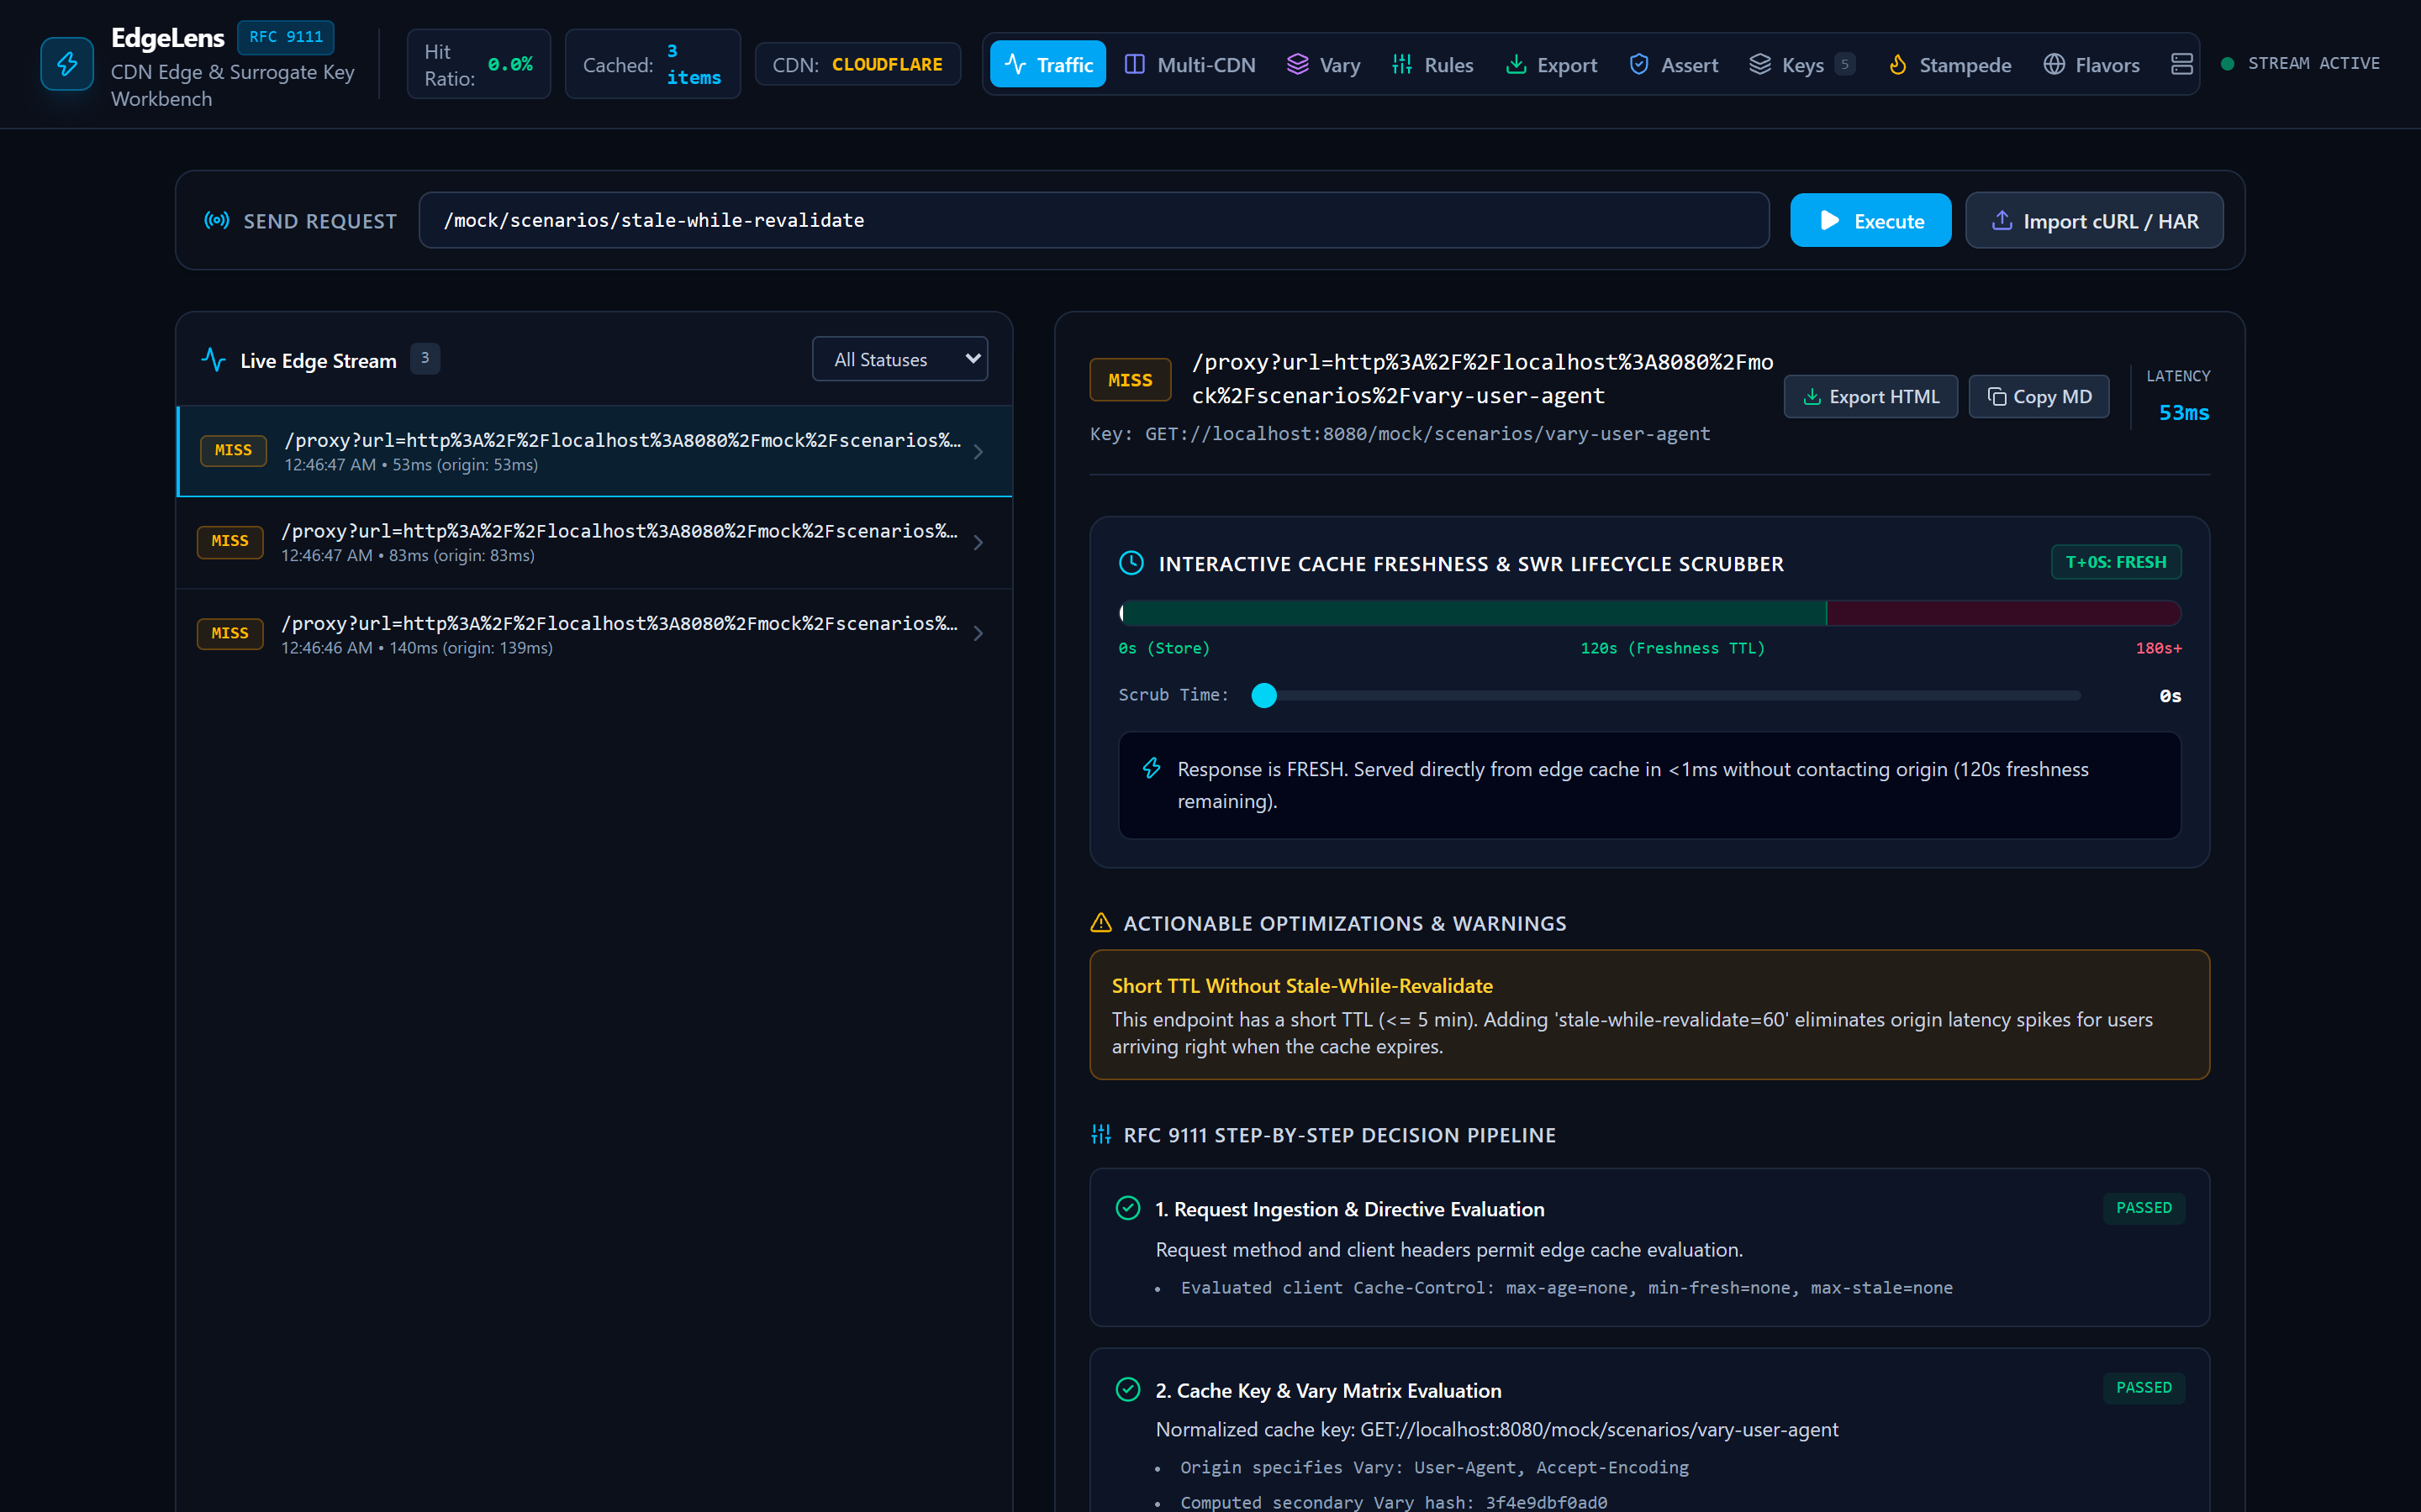Click the PASSED badge on step 1
Image resolution: width=2421 pixels, height=1512 pixels.
tap(2143, 1208)
